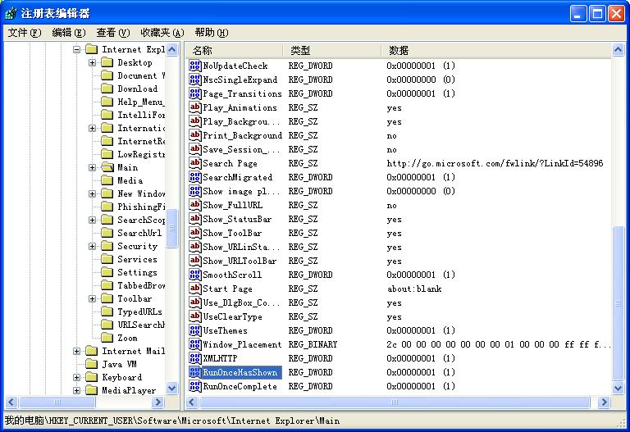The width and height of the screenshot is (630, 432).
Task: Select the Save_Session value name
Action: pos(241,149)
